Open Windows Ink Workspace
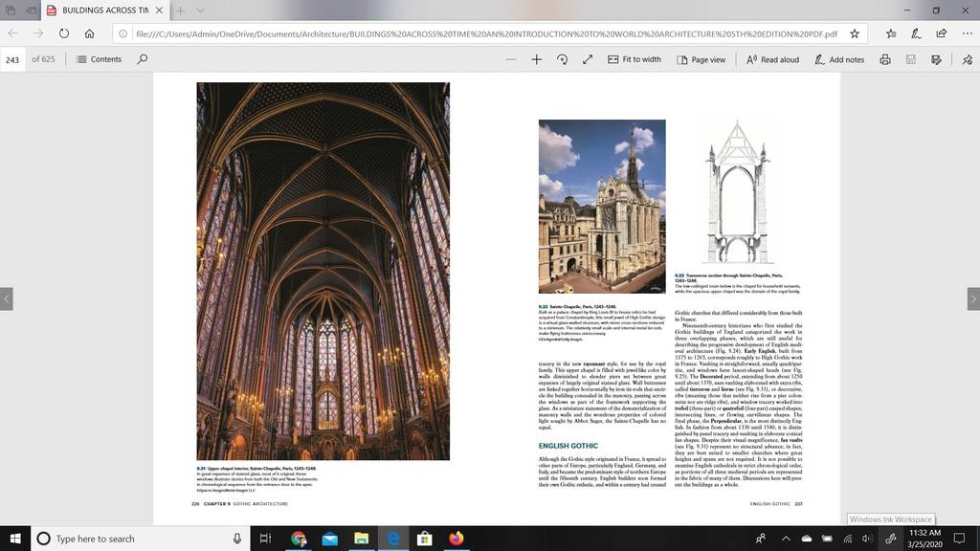Image resolution: width=980 pixels, height=551 pixels. (x=891, y=539)
